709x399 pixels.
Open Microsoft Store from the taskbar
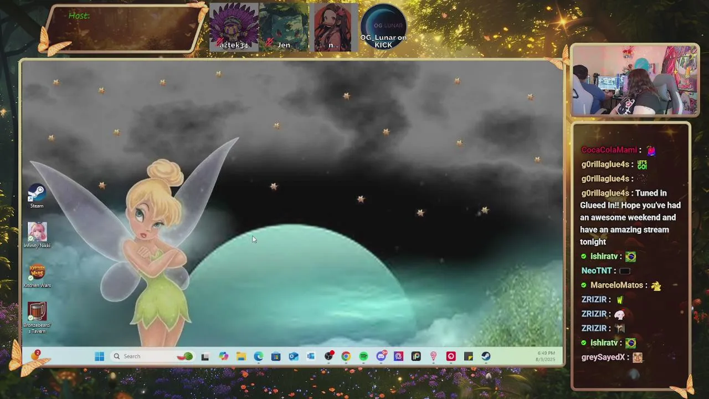(x=276, y=356)
